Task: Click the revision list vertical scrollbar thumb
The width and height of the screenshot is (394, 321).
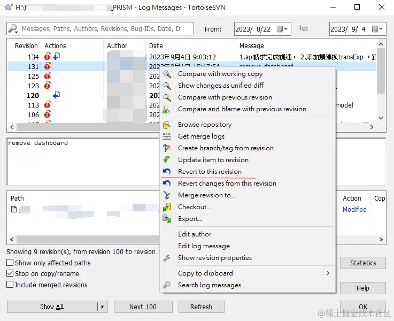Action: (381, 71)
